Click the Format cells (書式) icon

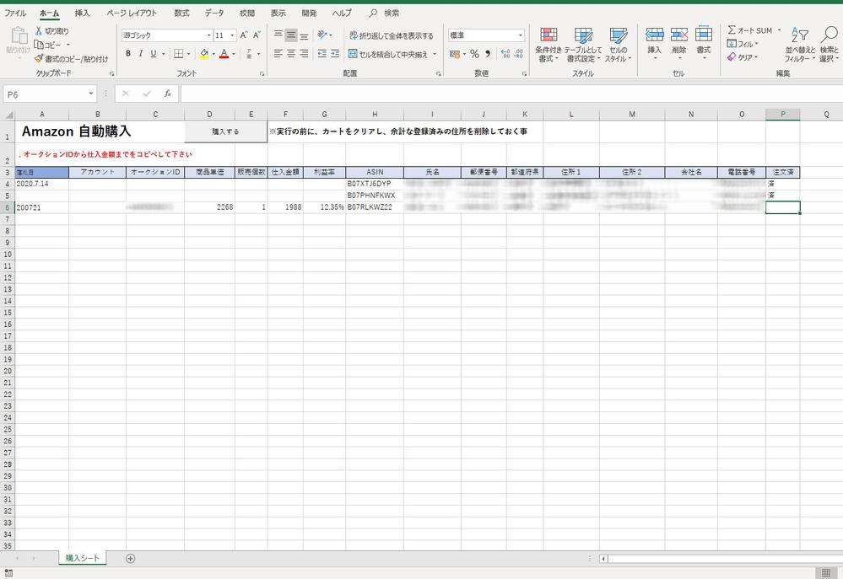tap(704, 35)
